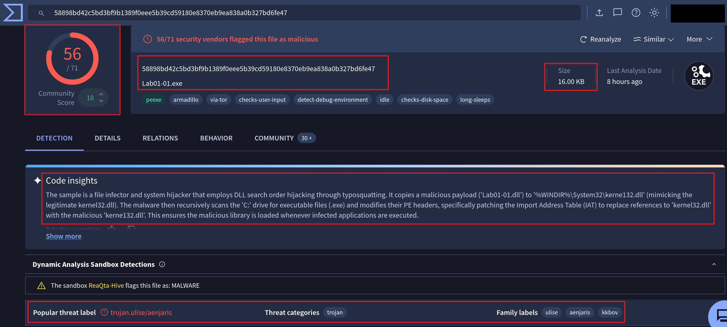Click the 16.00 KB size value
This screenshot has width=727, height=327.
tap(571, 82)
